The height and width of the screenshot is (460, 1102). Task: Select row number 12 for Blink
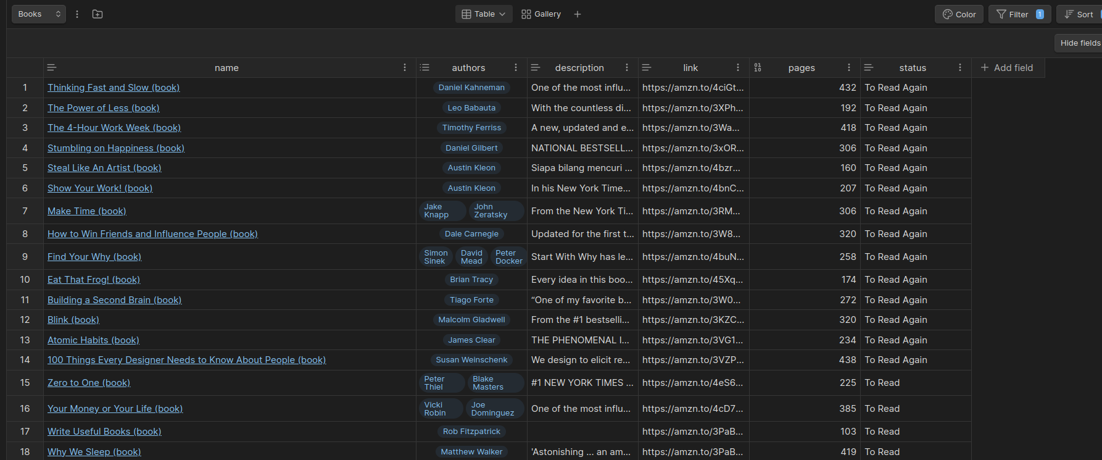(x=25, y=320)
